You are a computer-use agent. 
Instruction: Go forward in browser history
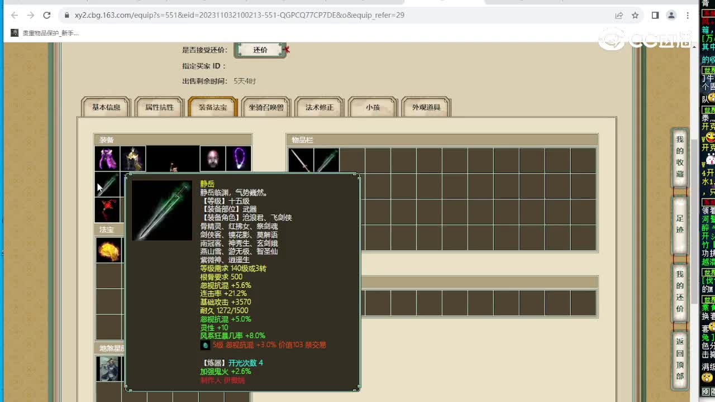click(31, 15)
